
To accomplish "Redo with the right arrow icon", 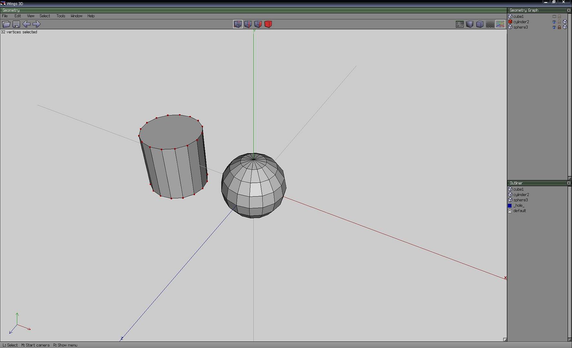I will [36, 24].
